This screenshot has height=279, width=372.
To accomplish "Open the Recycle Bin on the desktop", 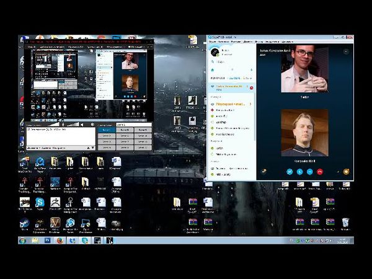I will [x=346, y=223].
